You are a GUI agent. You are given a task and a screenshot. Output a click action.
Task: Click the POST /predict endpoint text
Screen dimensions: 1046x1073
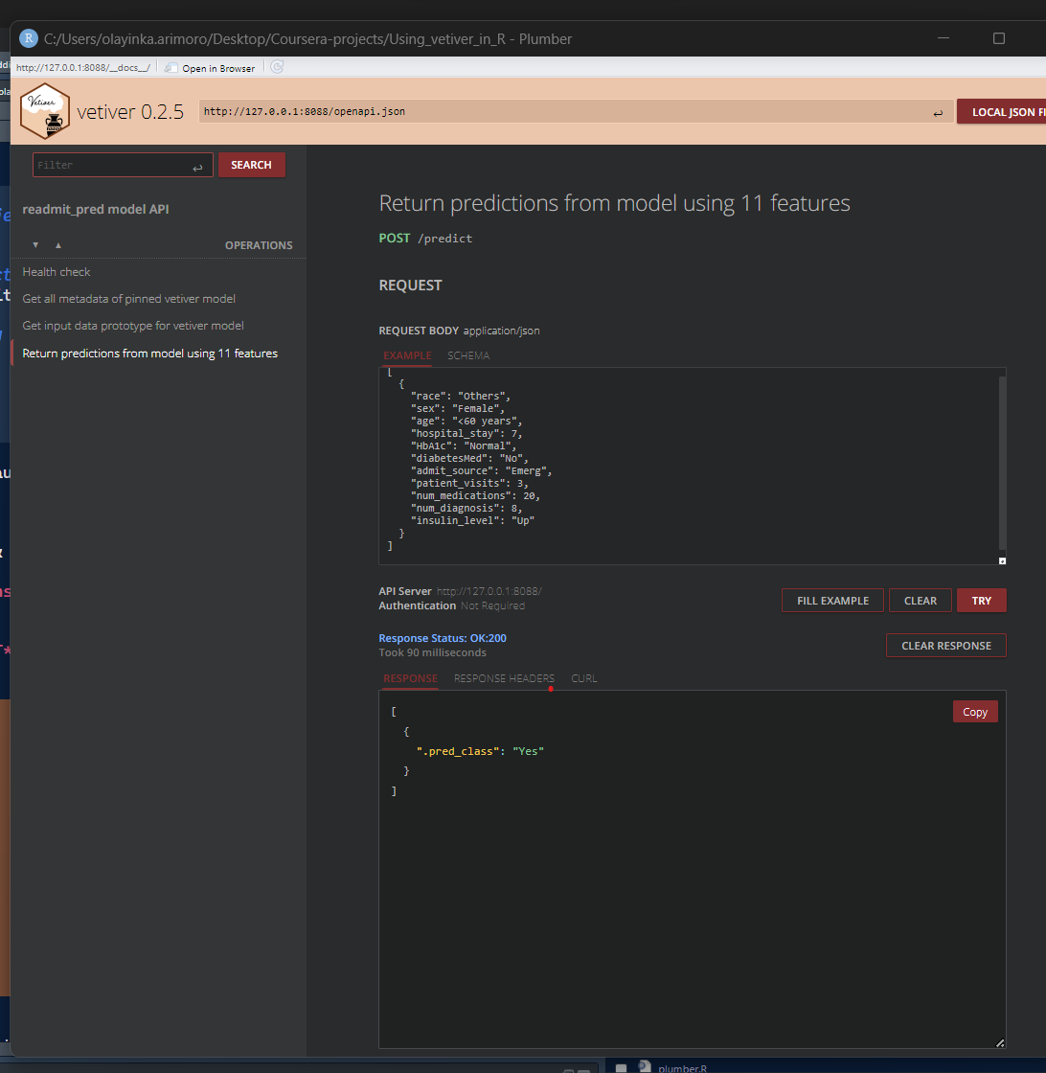(425, 239)
